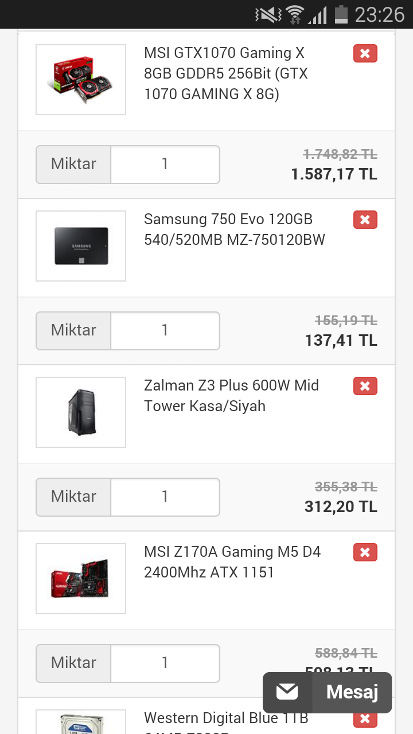Open MSI Z170A motherboard thumbnail

pos(81,579)
